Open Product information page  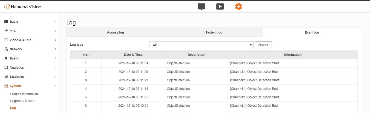pos(24,94)
